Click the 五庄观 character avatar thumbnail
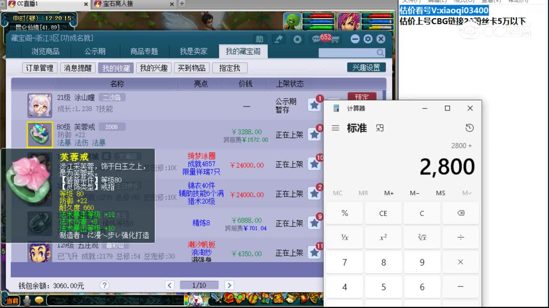 [40, 252]
